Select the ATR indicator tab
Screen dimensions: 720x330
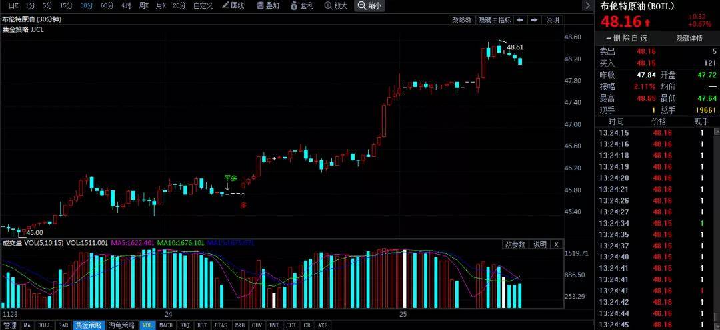[x=323, y=325]
